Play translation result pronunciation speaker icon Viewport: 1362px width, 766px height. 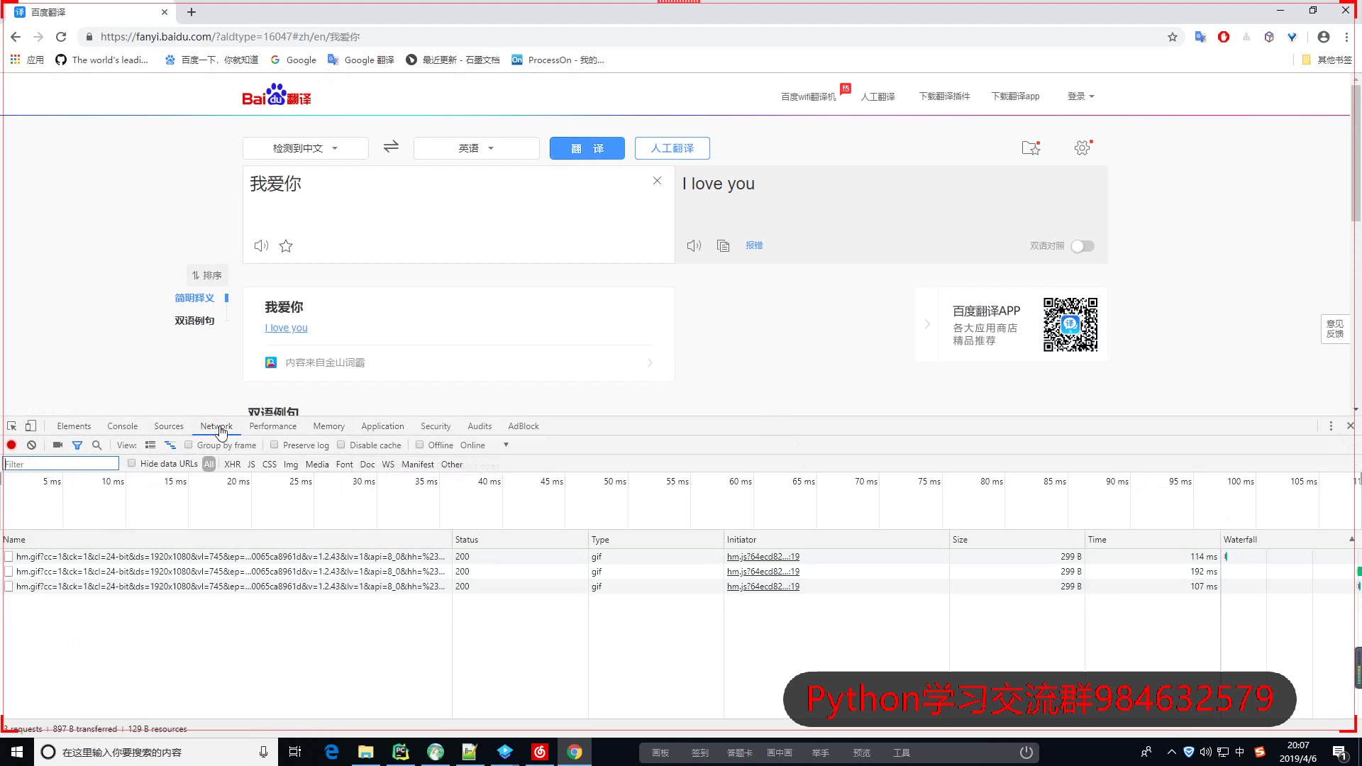[694, 245]
